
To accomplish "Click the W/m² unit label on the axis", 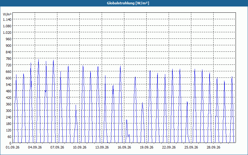I will point(7,14).
